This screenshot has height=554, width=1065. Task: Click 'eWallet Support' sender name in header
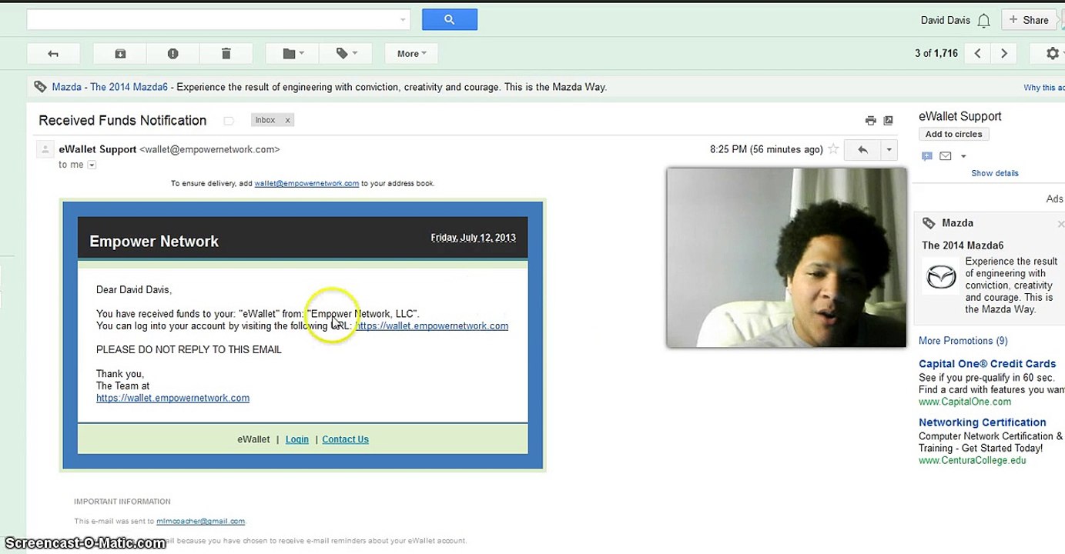[x=98, y=149]
